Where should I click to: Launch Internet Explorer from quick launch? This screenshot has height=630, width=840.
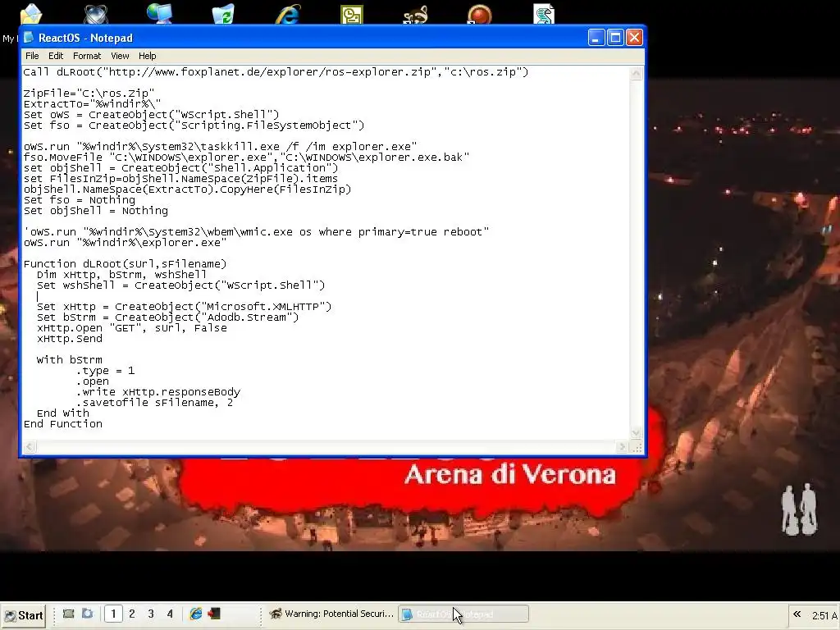point(196,614)
